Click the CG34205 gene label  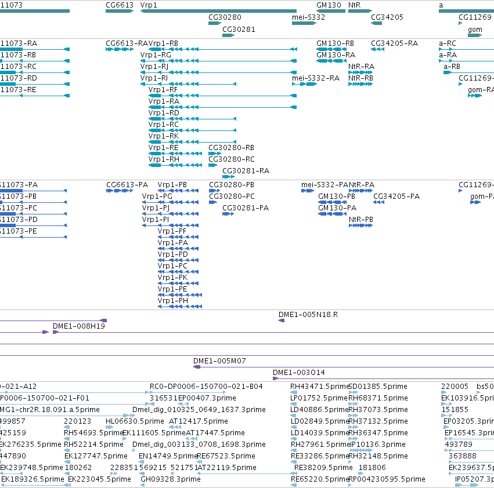tap(387, 17)
